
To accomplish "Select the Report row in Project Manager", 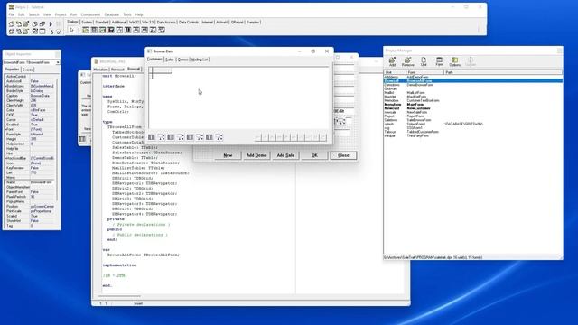I will 473,116.
